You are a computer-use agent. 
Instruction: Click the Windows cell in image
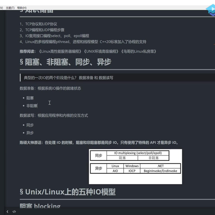[x=132, y=166]
